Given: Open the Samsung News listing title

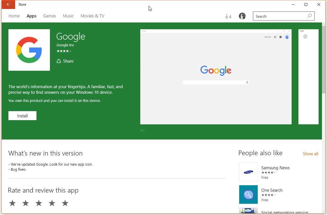Looking at the screenshot, I should click(x=275, y=168).
